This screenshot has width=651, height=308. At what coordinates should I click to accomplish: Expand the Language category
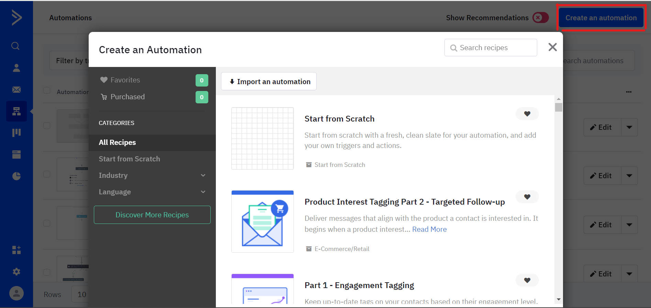pos(152,192)
